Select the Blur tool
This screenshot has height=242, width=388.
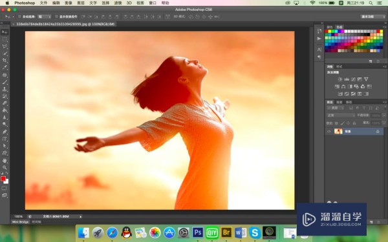[5, 117]
